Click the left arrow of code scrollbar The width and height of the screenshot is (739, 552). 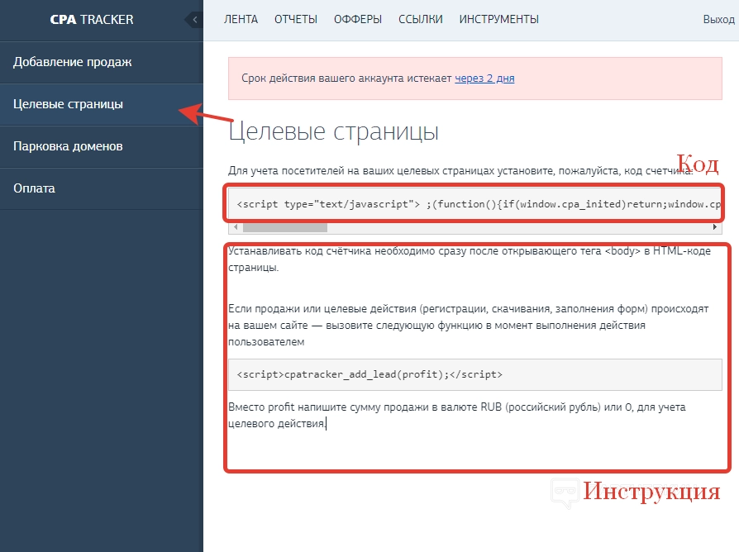[x=236, y=227]
